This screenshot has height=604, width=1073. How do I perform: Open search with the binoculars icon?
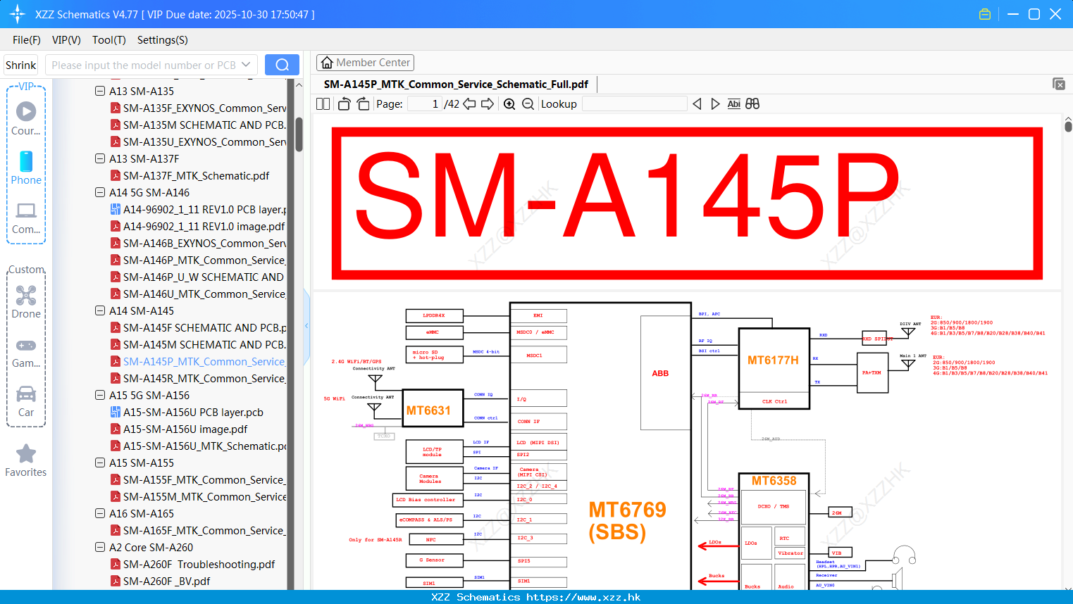(752, 103)
